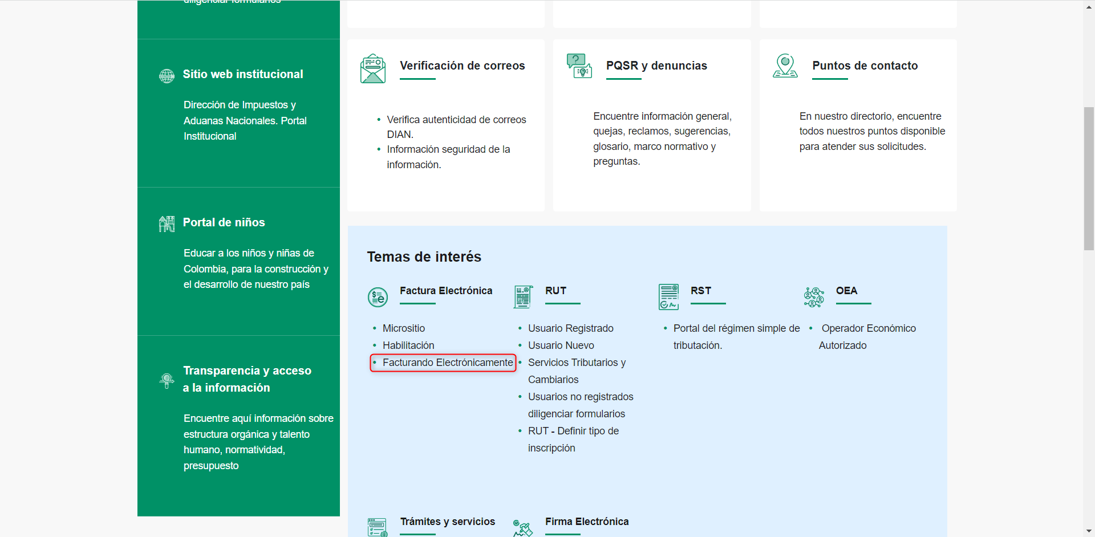Click the OEA network icon
1095x537 pixels.
click(814, 297)
